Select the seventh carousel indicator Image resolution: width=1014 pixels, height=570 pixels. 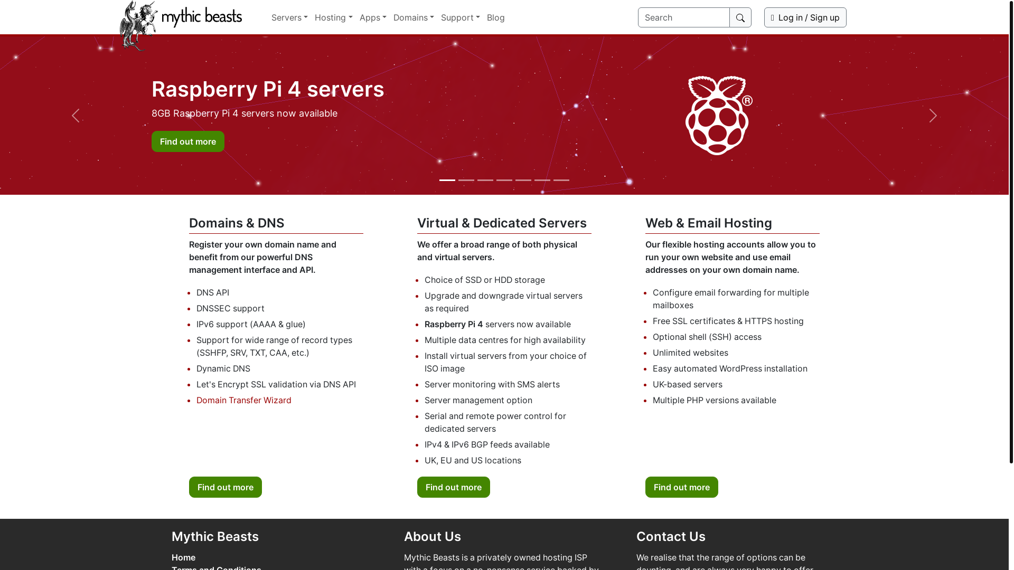tap(561, 180)
